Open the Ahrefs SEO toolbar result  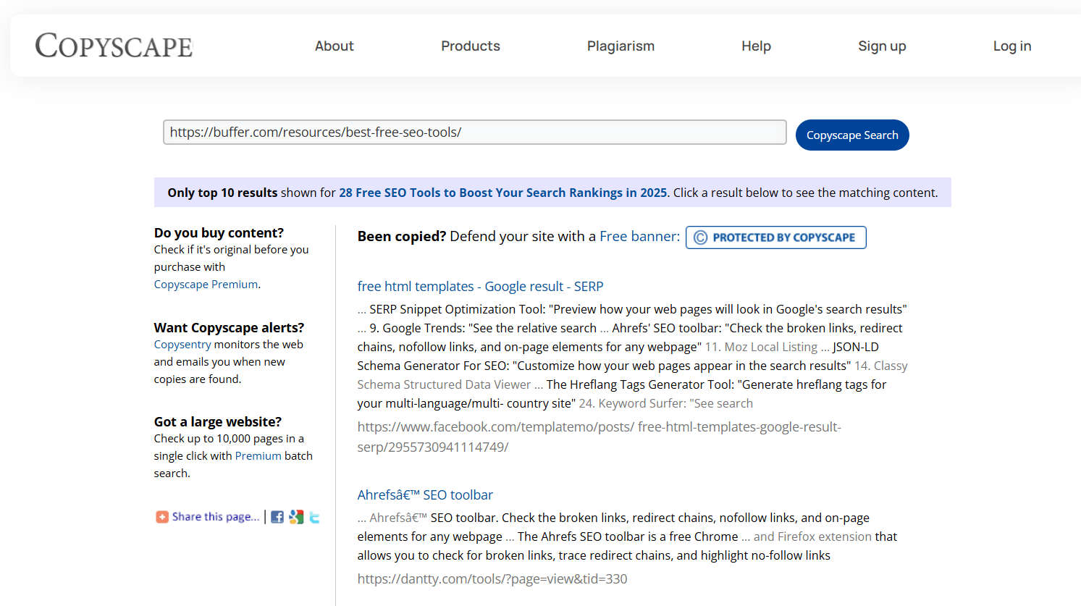(425, 495)
